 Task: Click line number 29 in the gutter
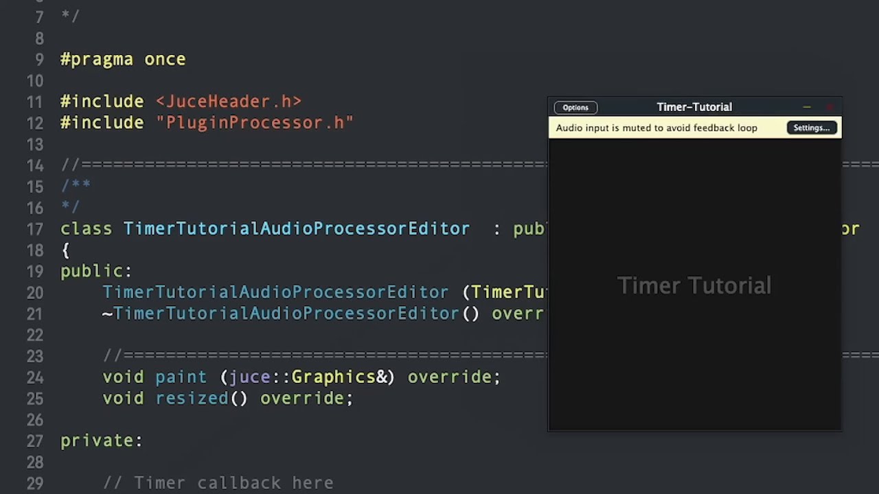pos(35,484)
